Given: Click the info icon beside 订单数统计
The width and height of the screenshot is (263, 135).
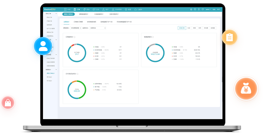Looking at the screenshot, I should coord(74,37).
